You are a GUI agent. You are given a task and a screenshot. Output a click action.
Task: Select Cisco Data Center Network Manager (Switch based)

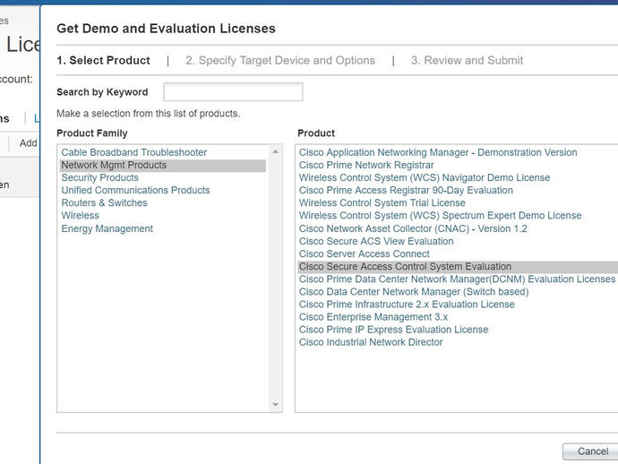[414, 292]
